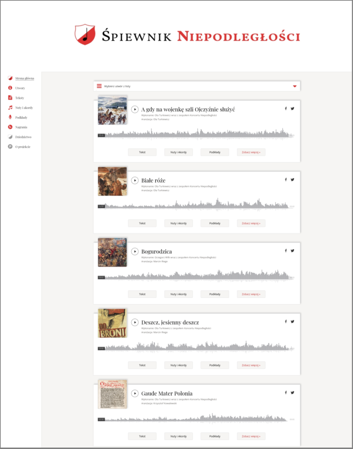Click the Facebook icon for Białe róże
The height and width of the screenshot is (449, 353).
click(x=286, y=180)
